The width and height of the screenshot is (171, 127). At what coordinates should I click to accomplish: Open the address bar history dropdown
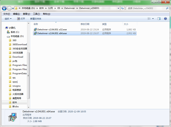(x=118, y=8)
